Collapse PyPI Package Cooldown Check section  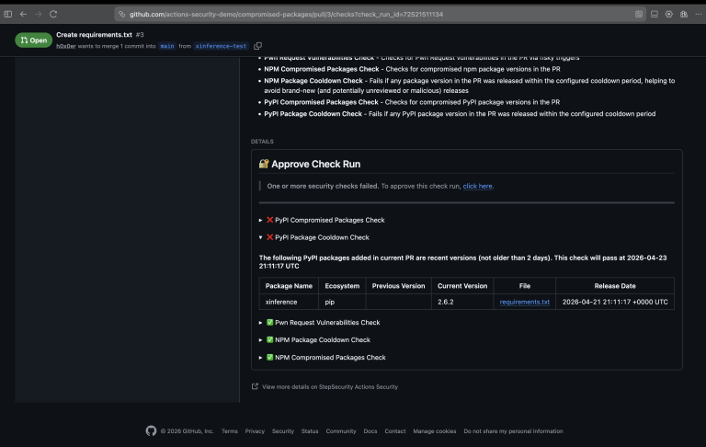tap(261, 237)
